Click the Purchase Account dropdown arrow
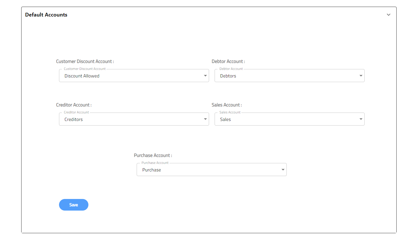419x239 pixels. click(283, 170)
